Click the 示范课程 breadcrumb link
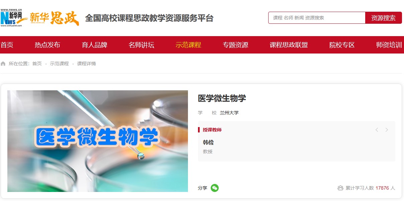This screenshot has width=404, height=201. [x=59, y=64]
